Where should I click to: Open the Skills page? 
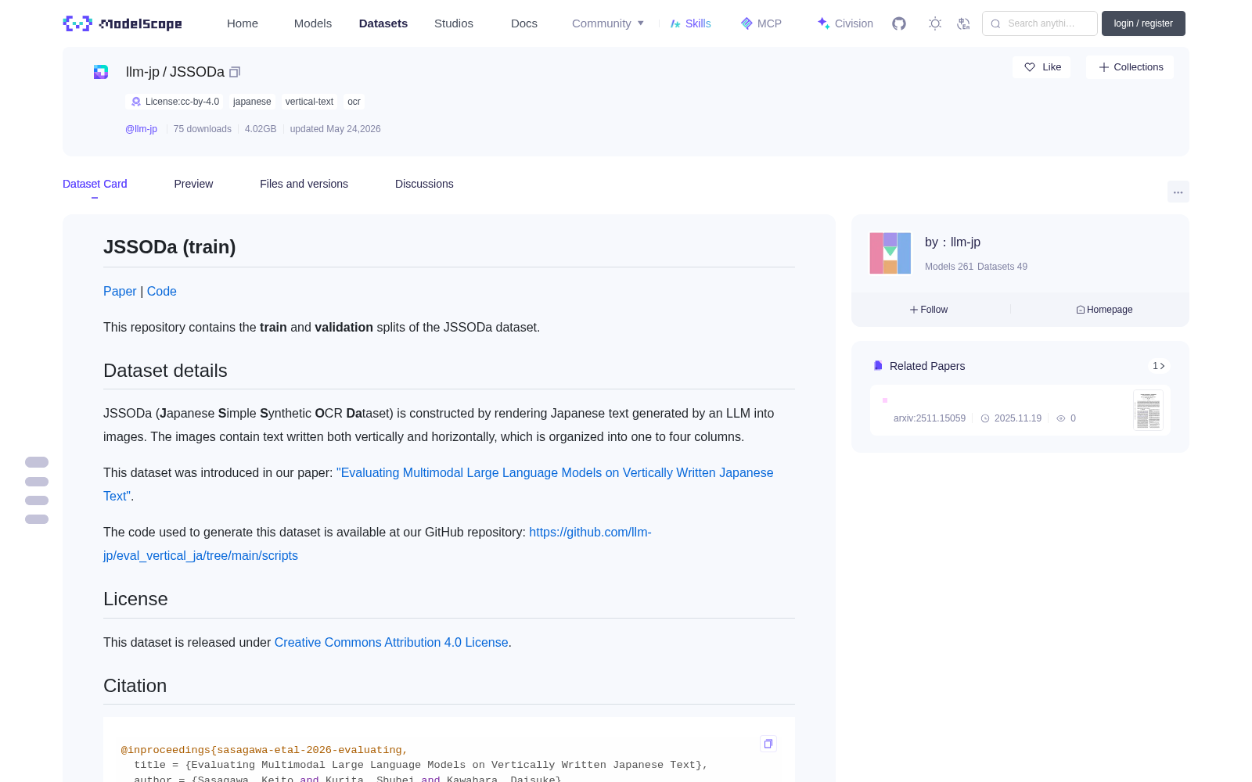pos(691,23)
